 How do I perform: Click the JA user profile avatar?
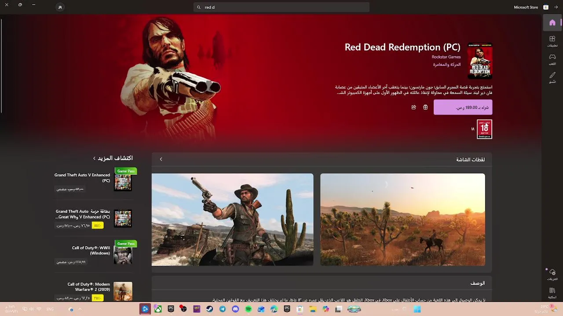point(60,7)
